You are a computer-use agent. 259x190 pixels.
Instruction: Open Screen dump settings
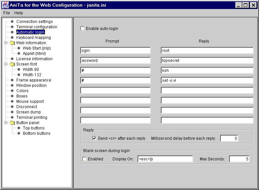[x=28, y=112]
